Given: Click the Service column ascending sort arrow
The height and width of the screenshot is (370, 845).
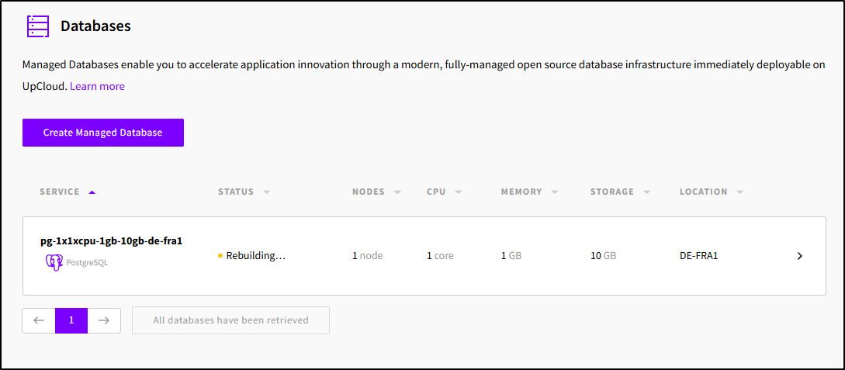Looking at the screenshot, I should click(x=92, y=192).
